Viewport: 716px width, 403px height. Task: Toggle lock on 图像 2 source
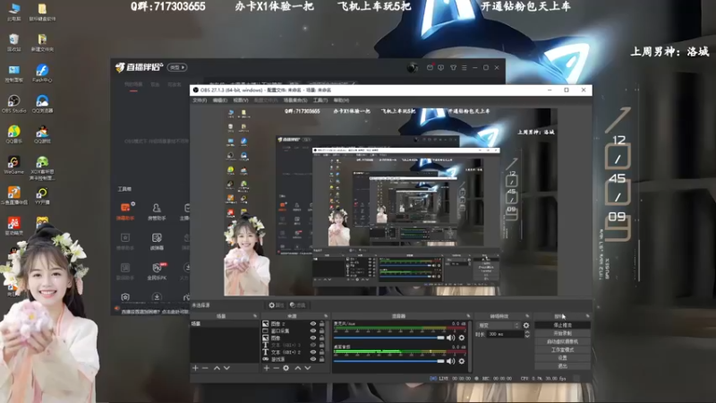(x=322, y=323)
